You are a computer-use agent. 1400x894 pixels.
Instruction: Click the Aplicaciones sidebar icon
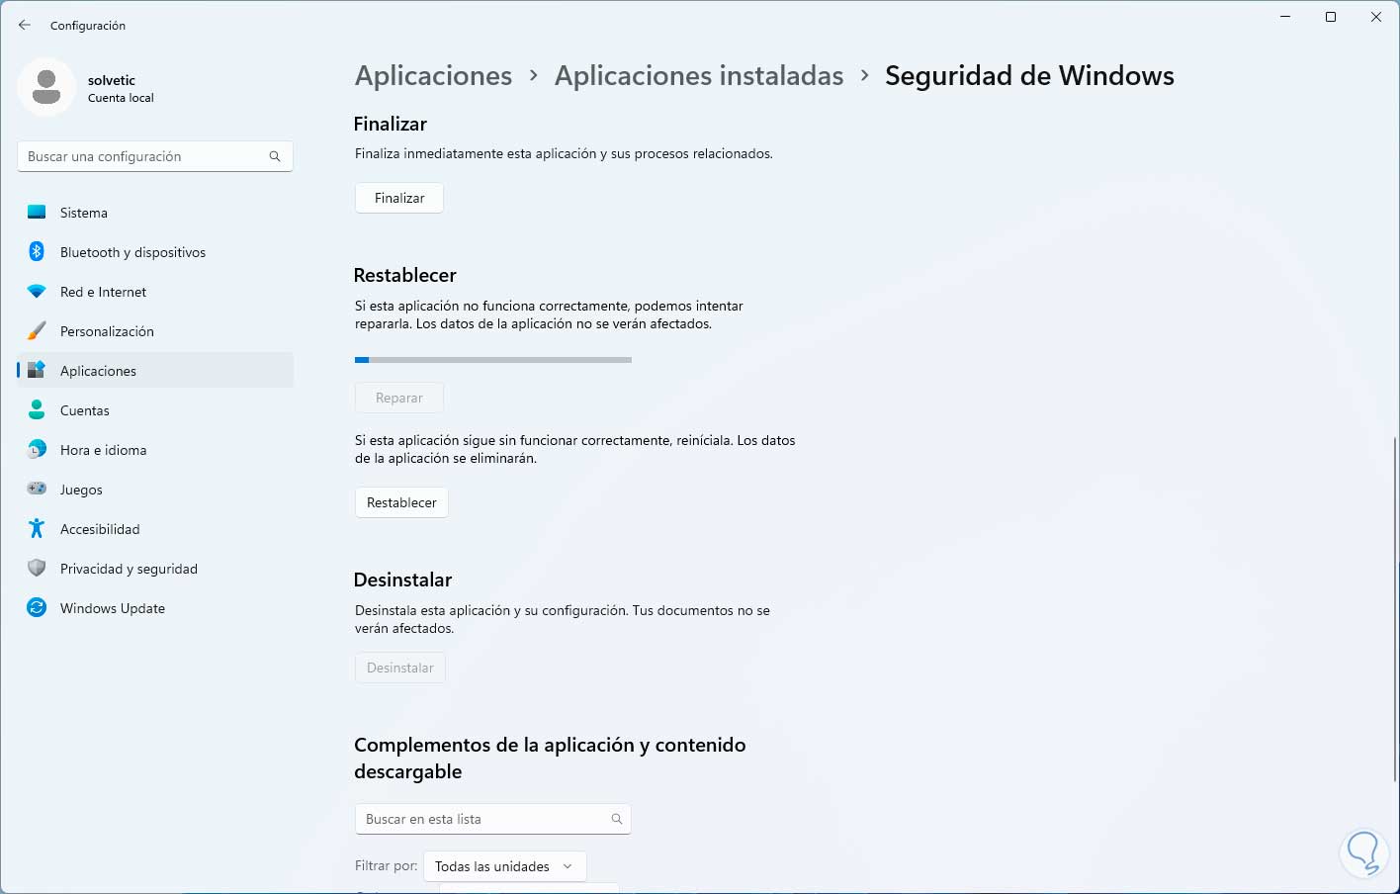[x=37, y=371]
